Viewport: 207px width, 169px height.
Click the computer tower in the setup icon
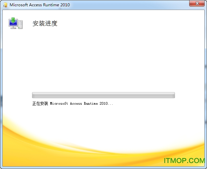[x=20, y=24]
